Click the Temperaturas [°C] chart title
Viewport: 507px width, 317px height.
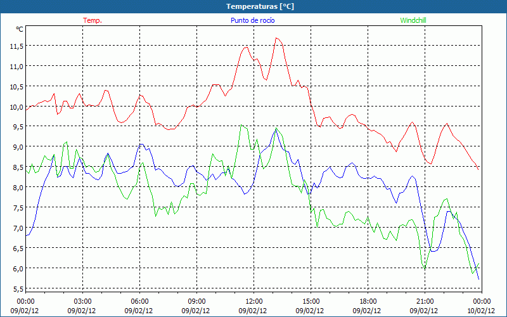[x=260, y=6]
